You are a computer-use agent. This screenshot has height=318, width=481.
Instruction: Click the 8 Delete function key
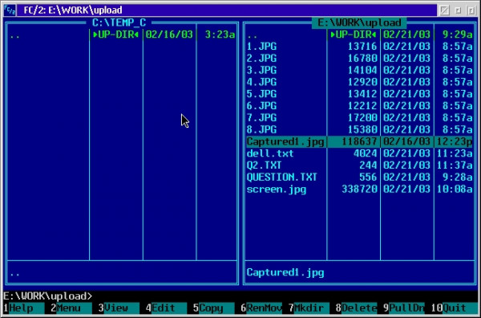click(x=356, y=308)
